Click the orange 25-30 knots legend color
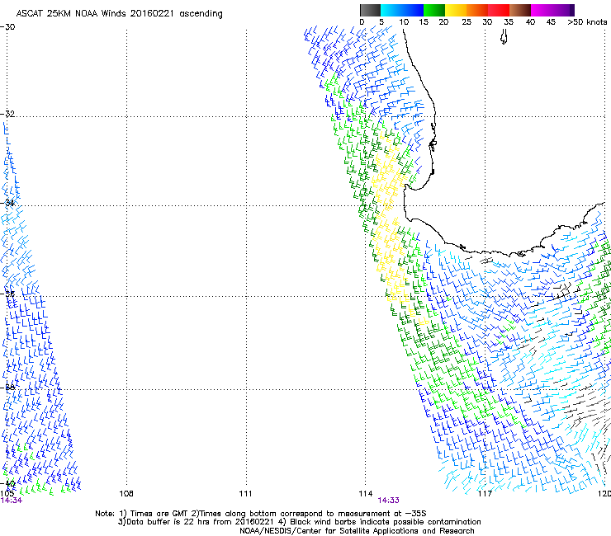The image size is (611, 536). (477, 10)
